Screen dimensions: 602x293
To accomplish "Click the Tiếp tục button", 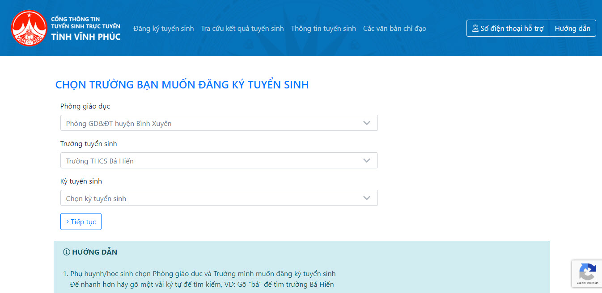I will tap(81, 222).
